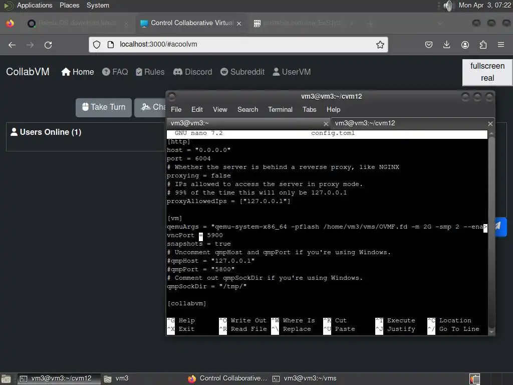Click the Firefox back arrow
The width and height of the screenshot is (513, 385).
click(x=12, y=45)
